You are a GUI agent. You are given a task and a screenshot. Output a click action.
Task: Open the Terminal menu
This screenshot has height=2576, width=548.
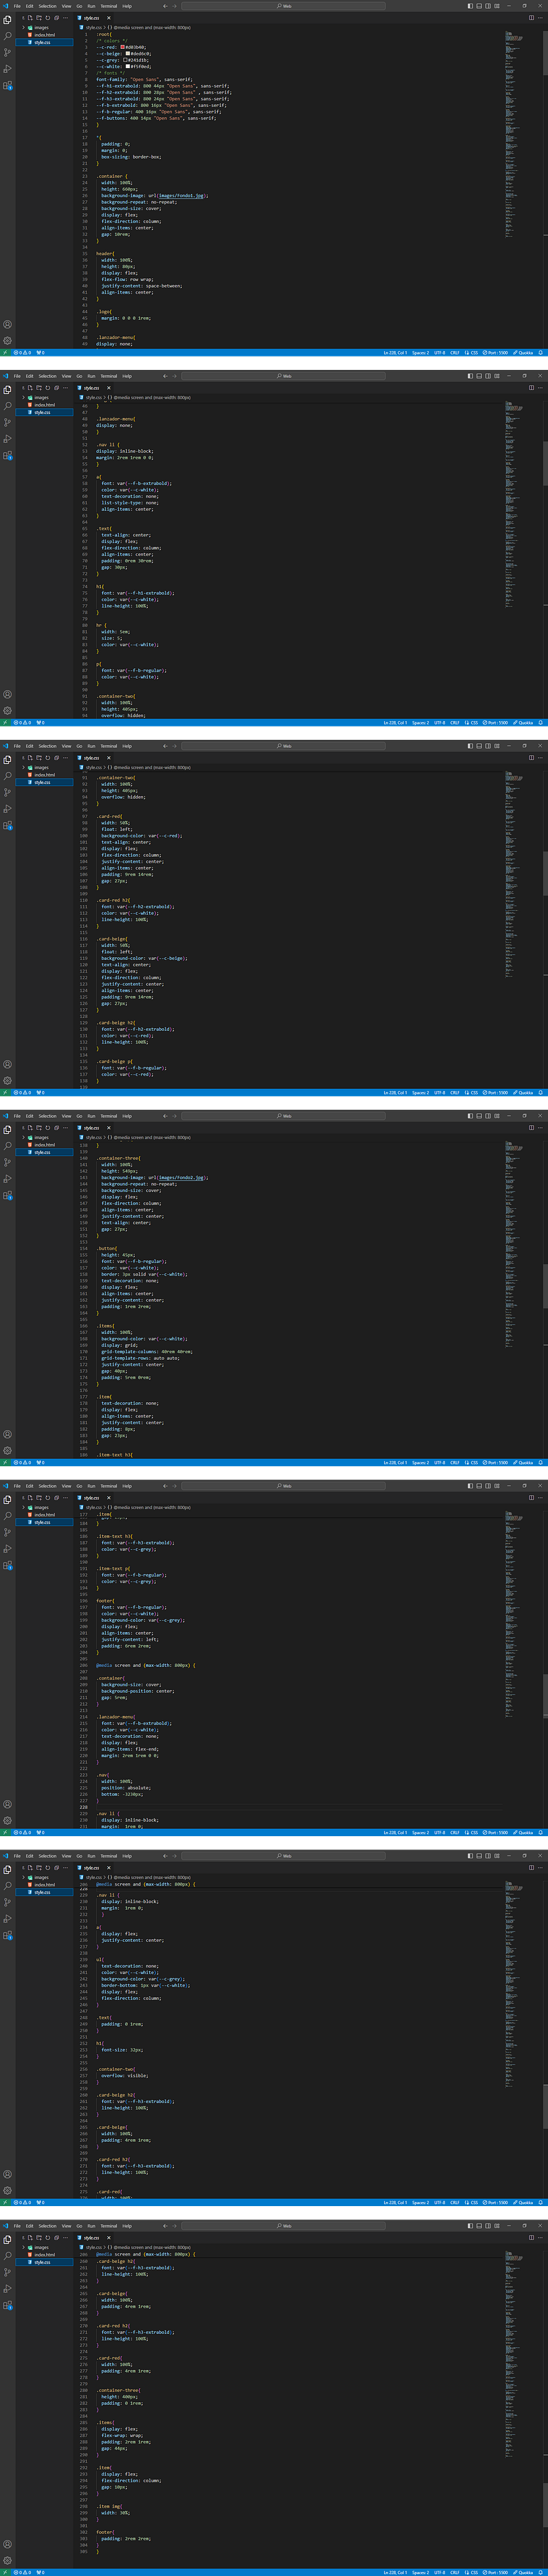(x=108, y=6)
